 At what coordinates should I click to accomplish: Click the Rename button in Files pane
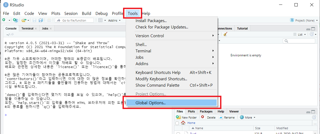click(227, 117)
